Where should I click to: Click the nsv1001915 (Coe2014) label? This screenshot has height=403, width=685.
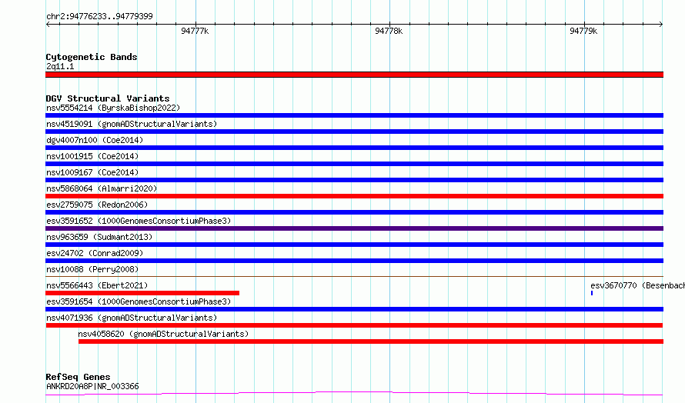click(x=92, y=156)
